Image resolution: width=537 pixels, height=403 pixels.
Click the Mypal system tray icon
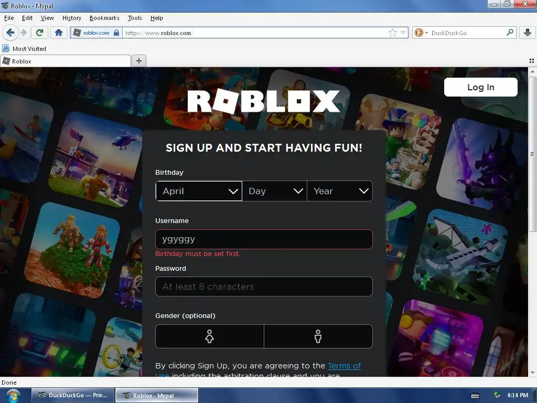(x=497, y=396)
